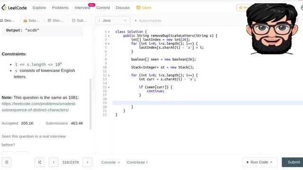Click the Constraints heading
Image resolution: width=303 pixels, height=170 pixels.
coord(14,54)
